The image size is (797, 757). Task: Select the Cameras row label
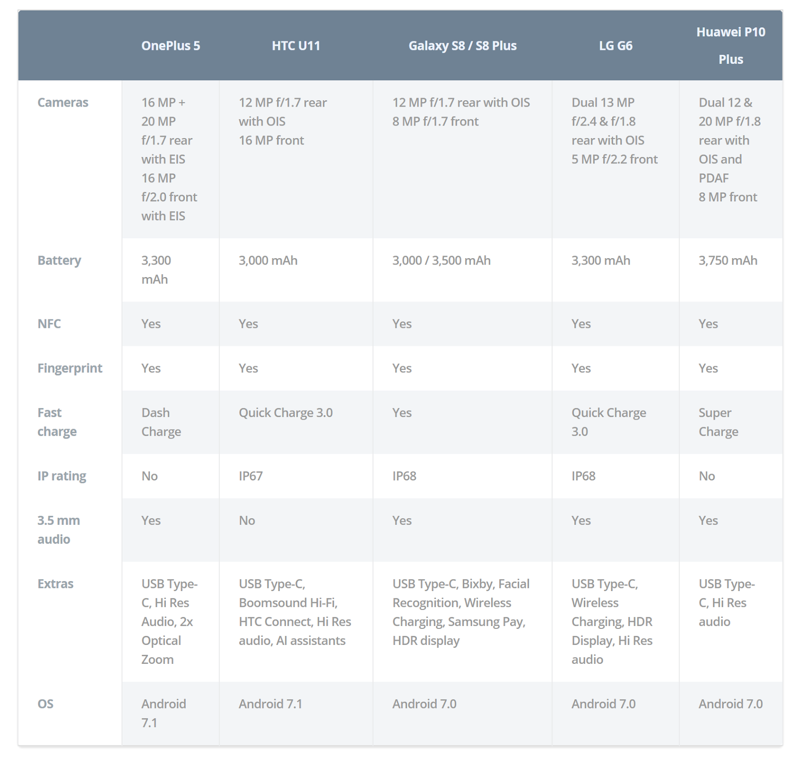(63, 103)
